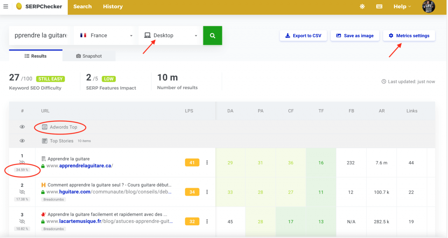Sort by the PA column header
The width and height of the screenshot is (448, 238).
pos(261,111)
